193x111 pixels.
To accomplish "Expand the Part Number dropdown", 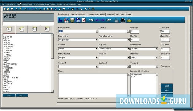I will coord(97,31).
